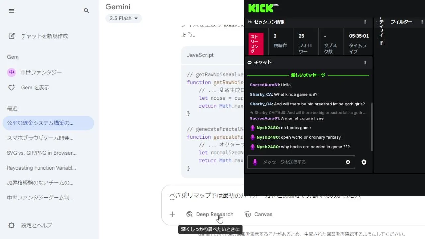Open chat Raycasting Function Variabl...
Viewport: 425px width, 239px height.
42,168
